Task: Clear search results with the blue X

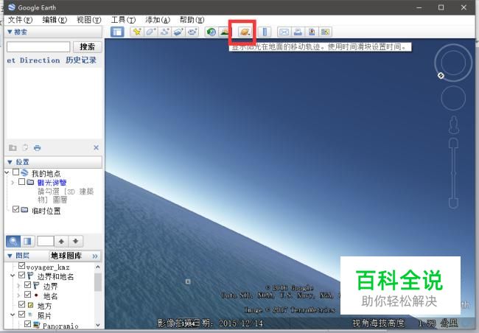Action: pyautogui.click(x=97, y=147)
